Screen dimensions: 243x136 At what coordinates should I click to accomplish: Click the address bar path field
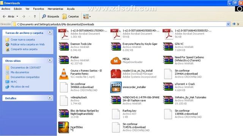tap(119, 24)
